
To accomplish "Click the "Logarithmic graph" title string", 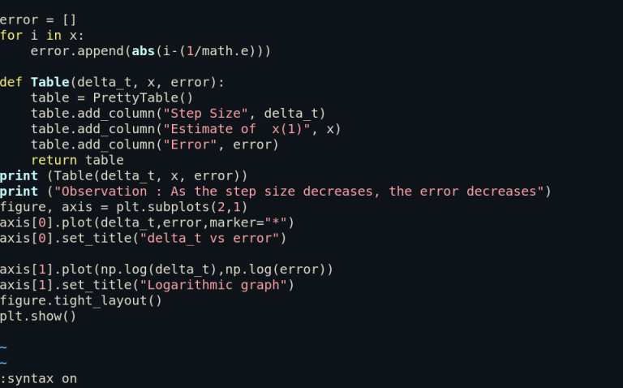I will click(x=213, y=285).
